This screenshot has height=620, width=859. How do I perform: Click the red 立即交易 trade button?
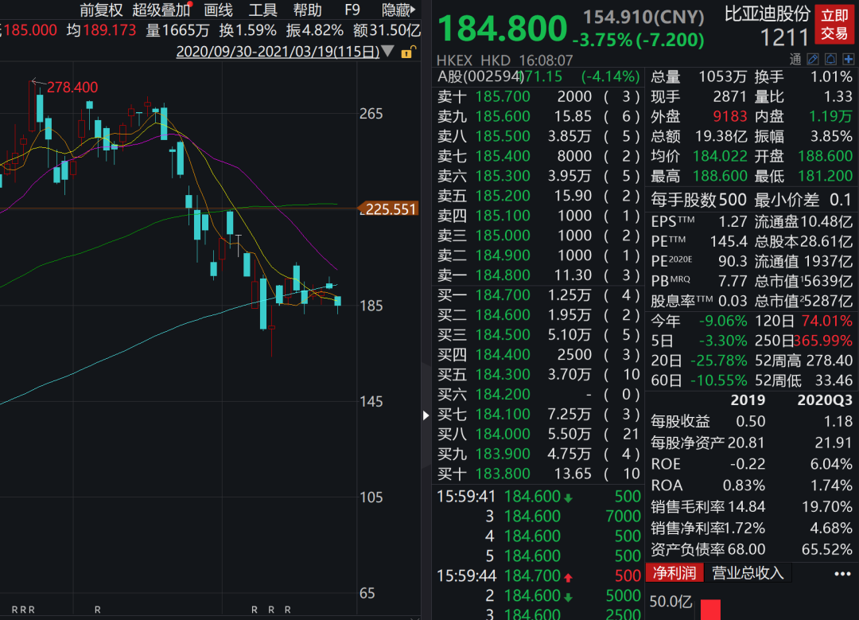tap(834, 25)
